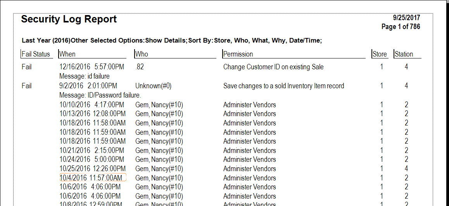Select the Fail Status column header

[x=36, y=54]
